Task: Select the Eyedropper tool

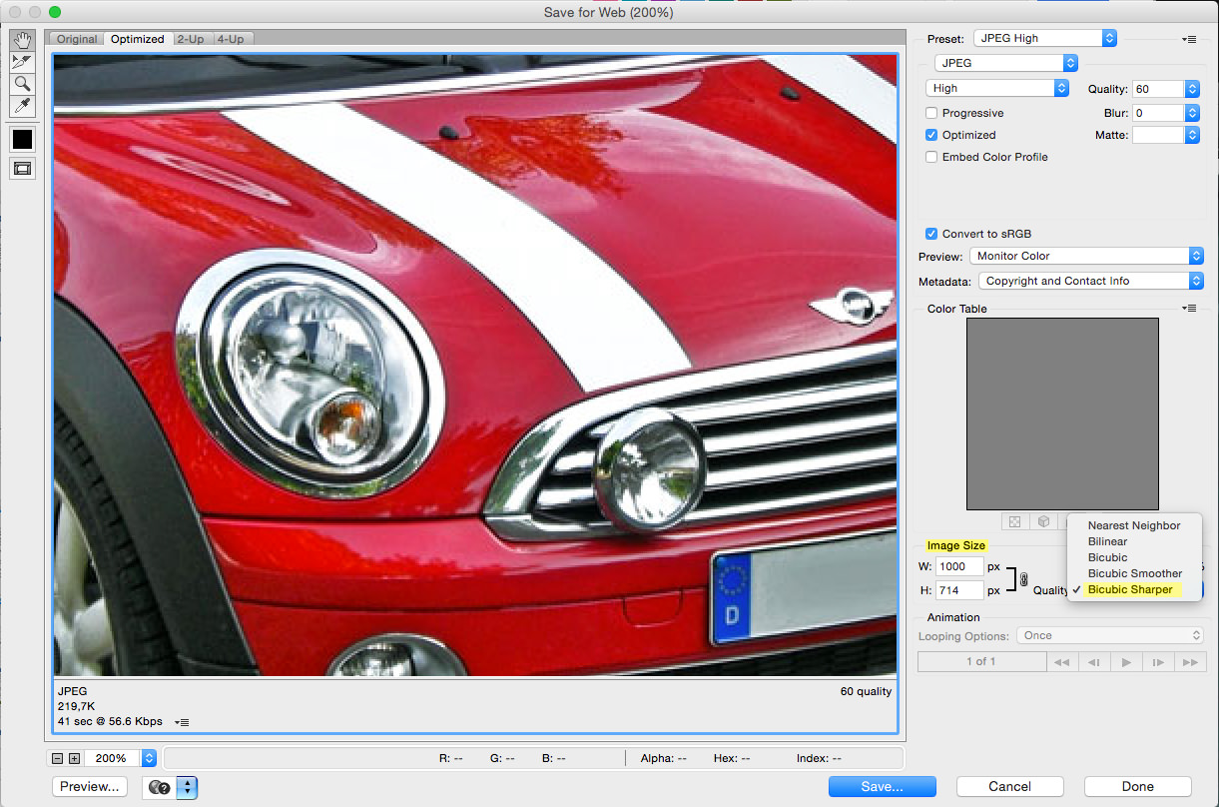Action: (22, 106)
